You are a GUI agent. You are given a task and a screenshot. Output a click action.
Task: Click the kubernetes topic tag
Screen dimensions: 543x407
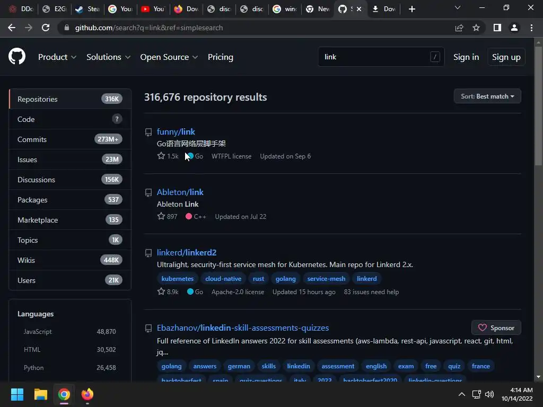click(x=177, y=279)
